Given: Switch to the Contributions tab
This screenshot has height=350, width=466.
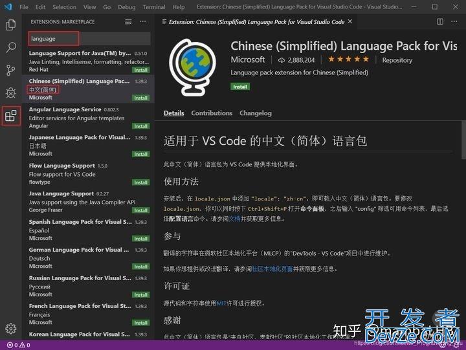Looking at the screenshot, I should pyautogui.click(x=212, y=113).
